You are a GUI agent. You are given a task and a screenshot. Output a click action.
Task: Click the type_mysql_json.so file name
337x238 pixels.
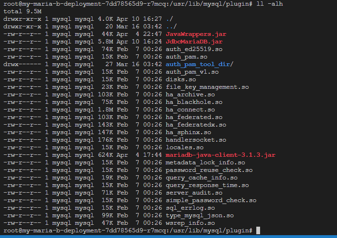click(199, 215)
